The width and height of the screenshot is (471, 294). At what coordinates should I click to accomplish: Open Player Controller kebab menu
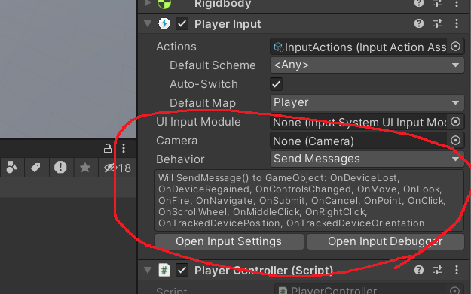(457, 270)
